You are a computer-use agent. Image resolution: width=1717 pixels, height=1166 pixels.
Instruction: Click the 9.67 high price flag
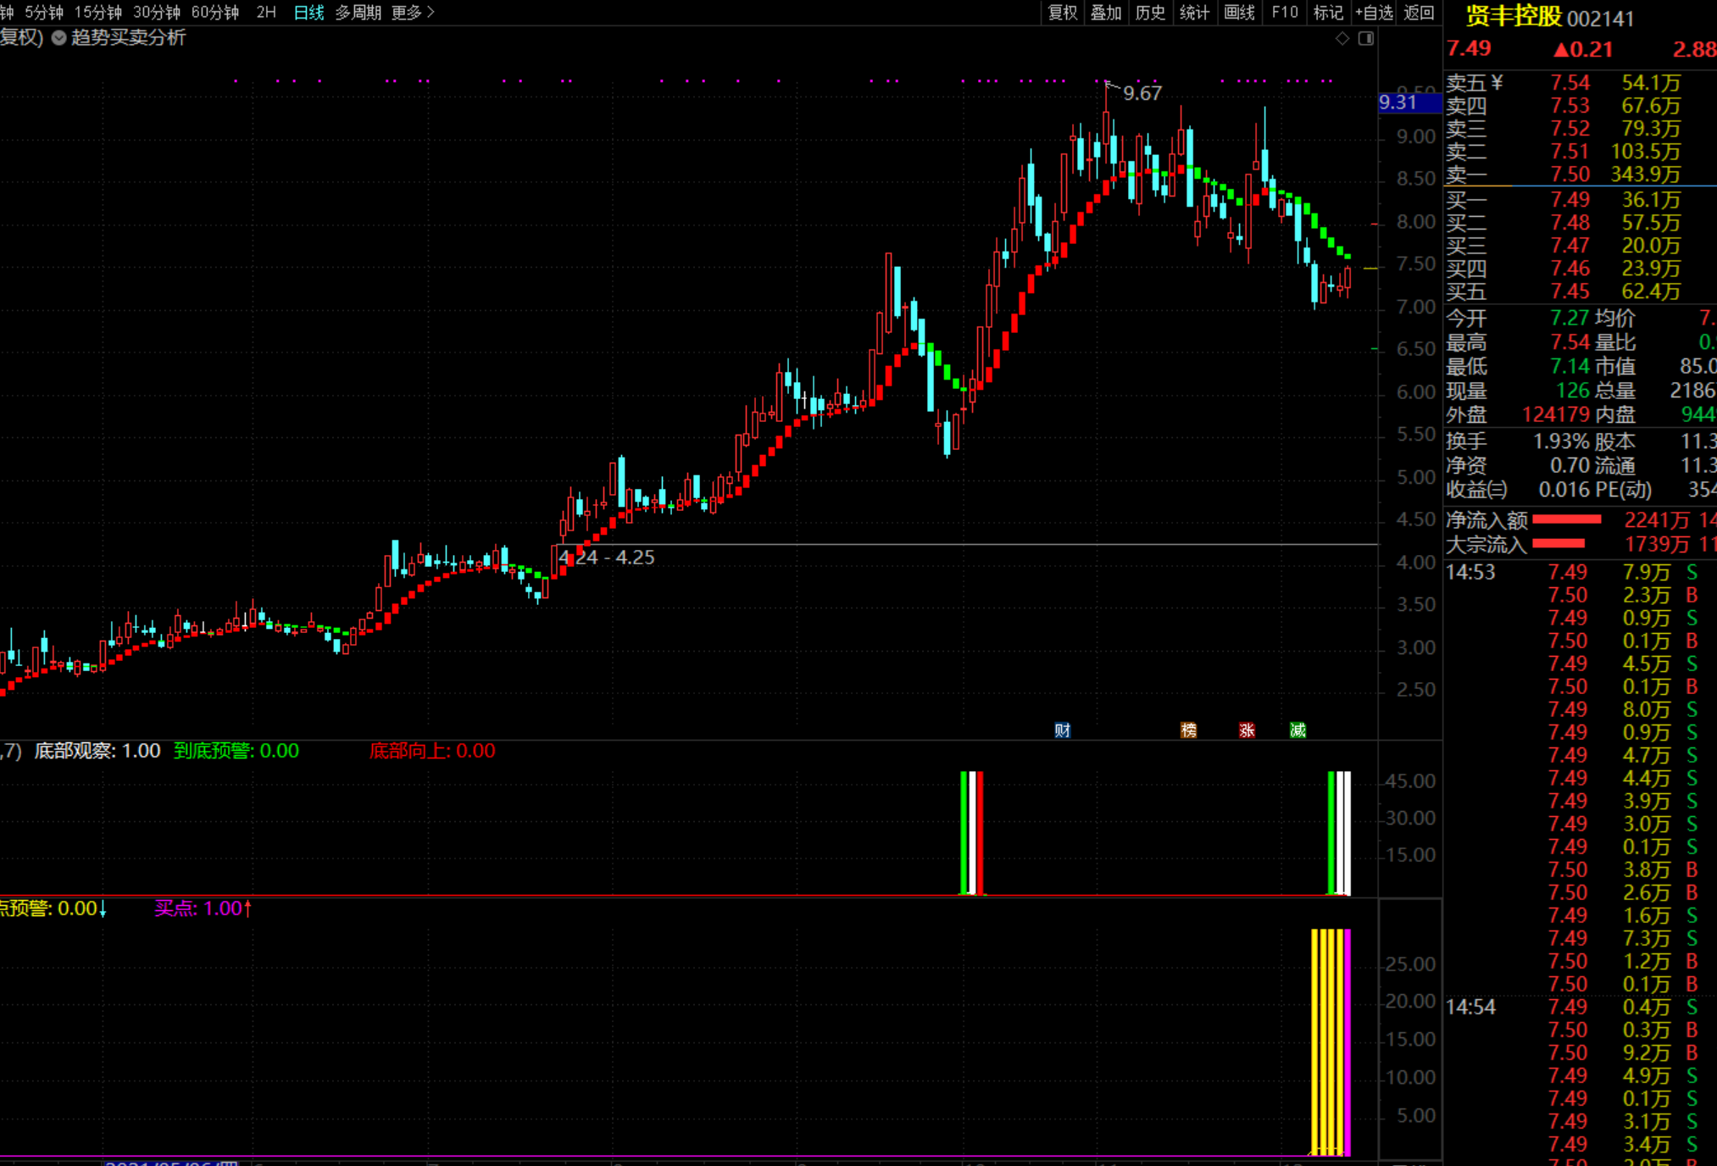coord(1141,93)
